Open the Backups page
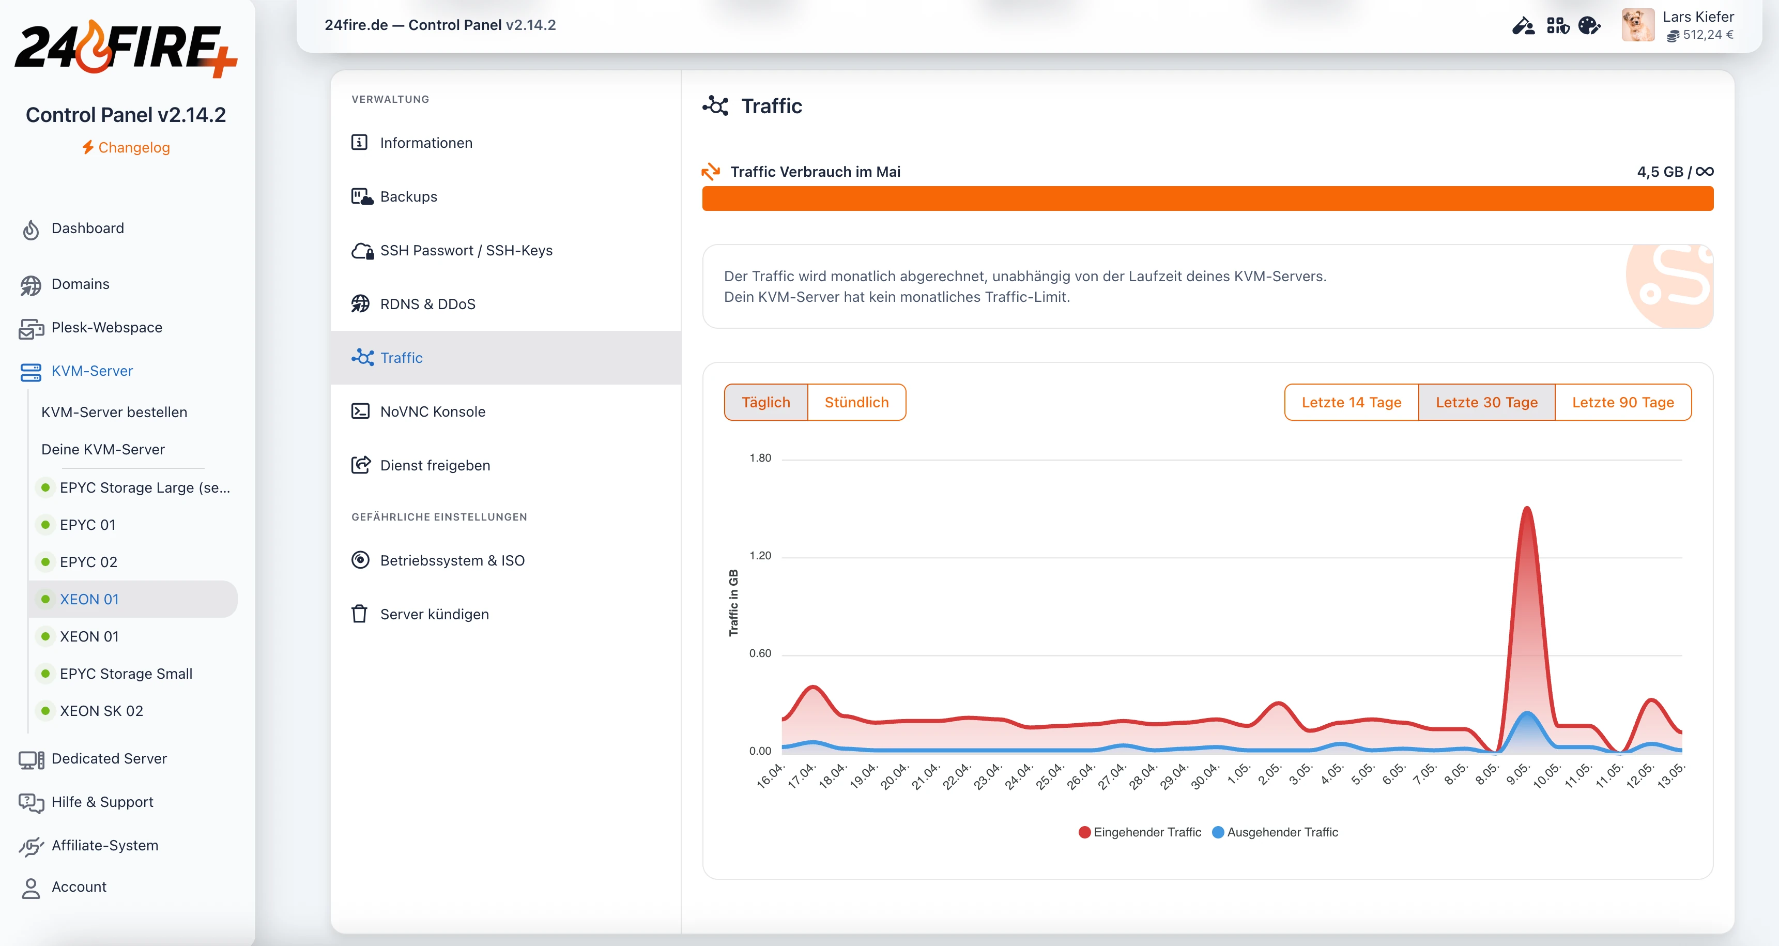This screenshot has width=1779, height=946. 505,197
